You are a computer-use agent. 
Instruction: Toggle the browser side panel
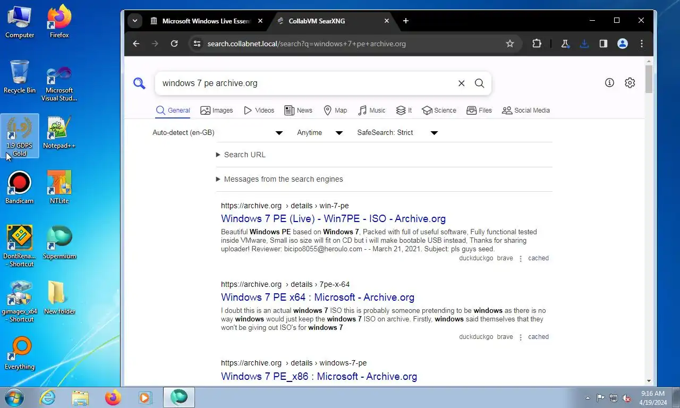(603, 44)
